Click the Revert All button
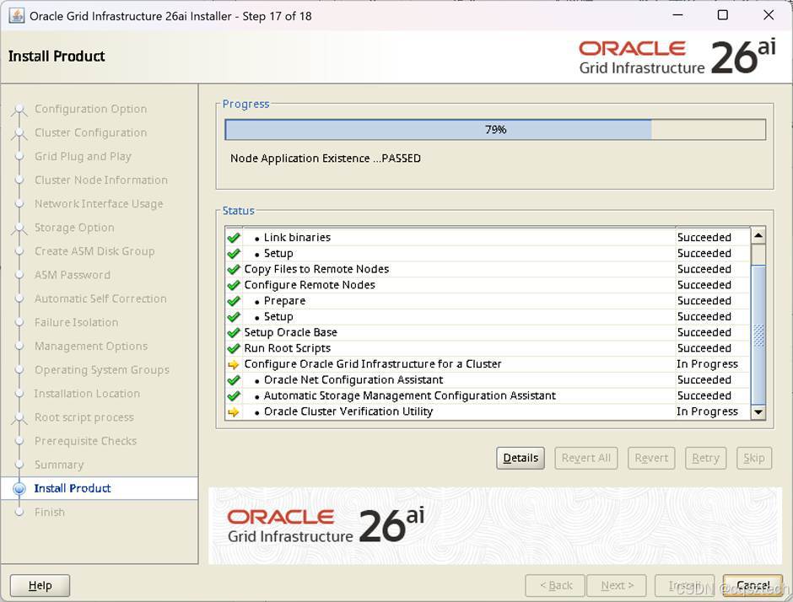This screenshot has height=602, width=793. (x=586, y=458)
